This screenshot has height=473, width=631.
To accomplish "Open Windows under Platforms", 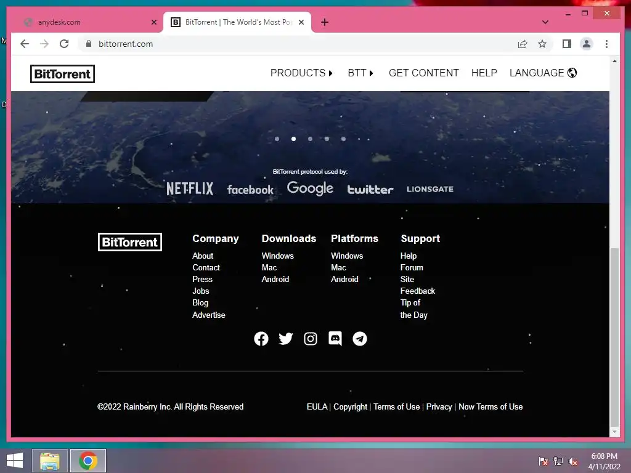I will click(x=347, y=256).
